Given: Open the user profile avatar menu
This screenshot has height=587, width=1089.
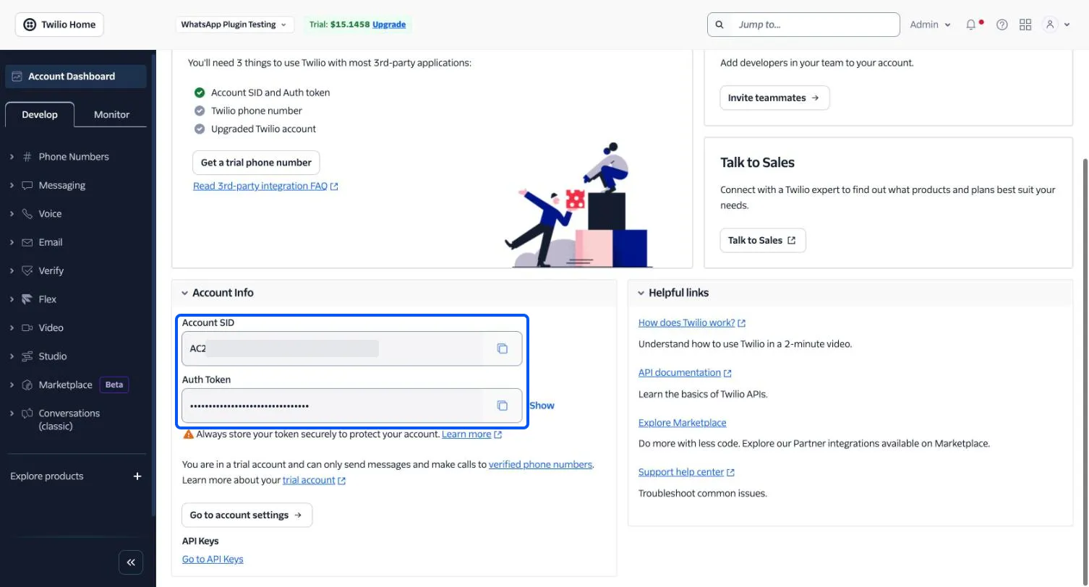Looking at the screenshot, I should click(1056, 25).
